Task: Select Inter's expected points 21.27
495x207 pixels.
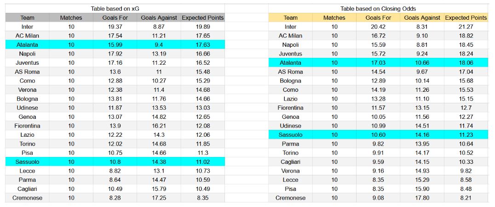Action: [x=466, y=27]
